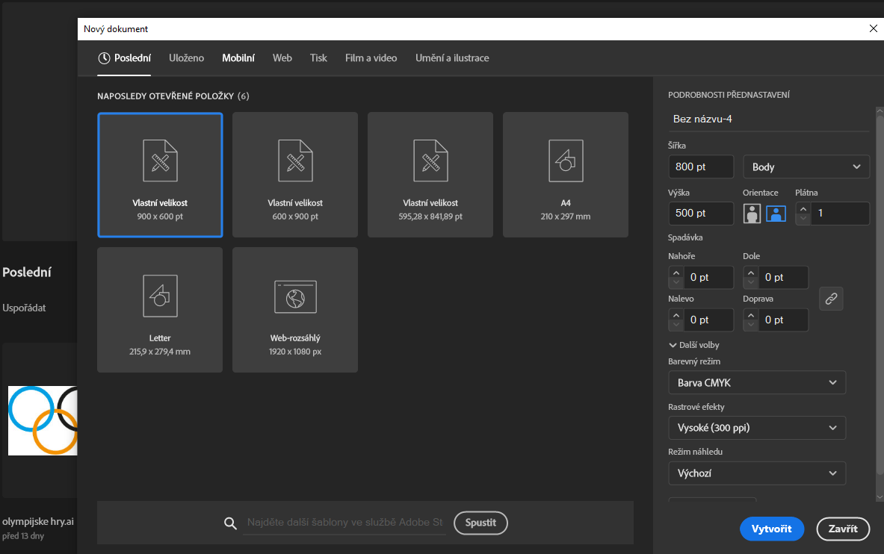Collapse the Další volby section
The width and height of the screenshot is (884, 554).
tap(694, 345)
